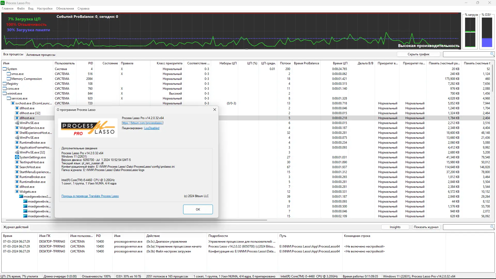Click the msedgewebview2 process icon
Image resolution: width=496 pixels, height=279 pixels.
[21, 197]
